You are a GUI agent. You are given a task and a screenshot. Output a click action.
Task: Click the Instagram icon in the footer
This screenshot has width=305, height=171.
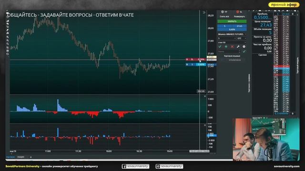coord(158,166)
